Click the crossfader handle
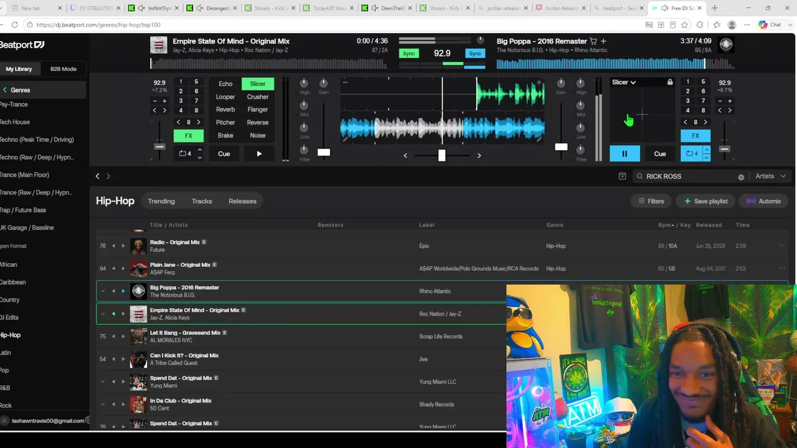Image resolution: width=797 pixels, height=448 pixels. point(441,156)
